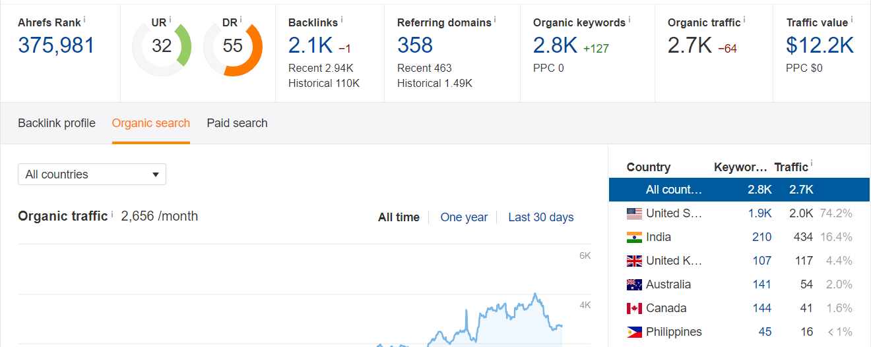Open the 358 referring domains count
The image size is (871, 347).
click(415, 45)
